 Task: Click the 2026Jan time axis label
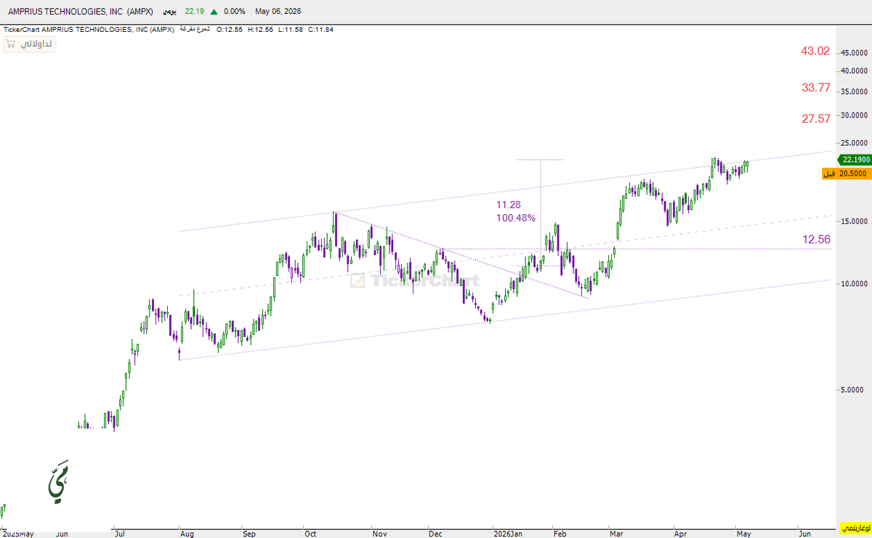click(506, 534)
